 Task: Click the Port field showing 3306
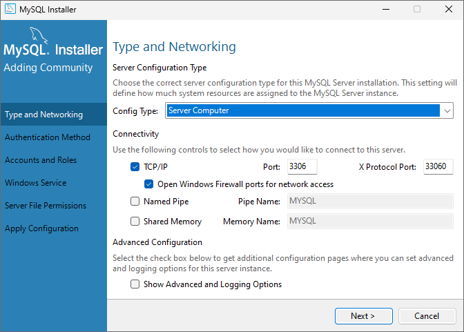coord(302,166)
